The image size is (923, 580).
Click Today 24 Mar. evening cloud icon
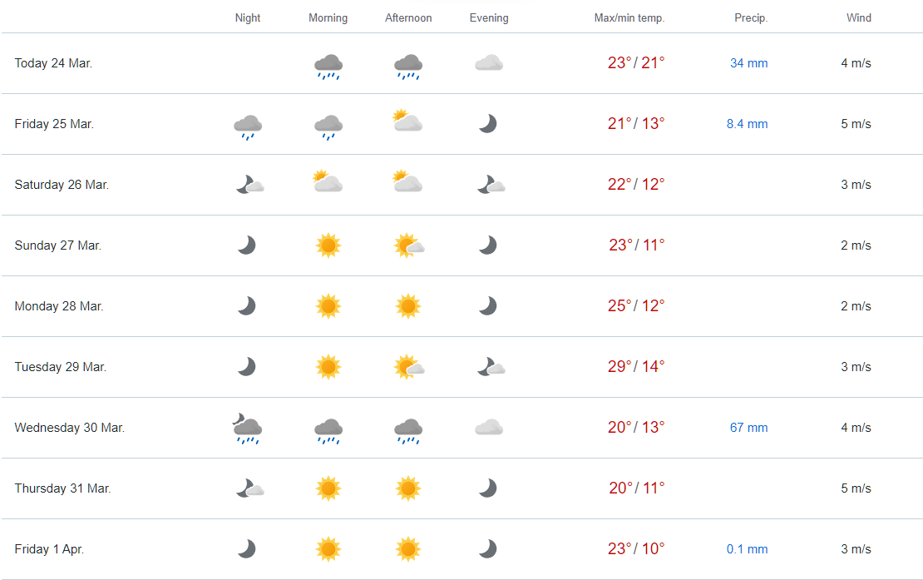coord(489,62)
